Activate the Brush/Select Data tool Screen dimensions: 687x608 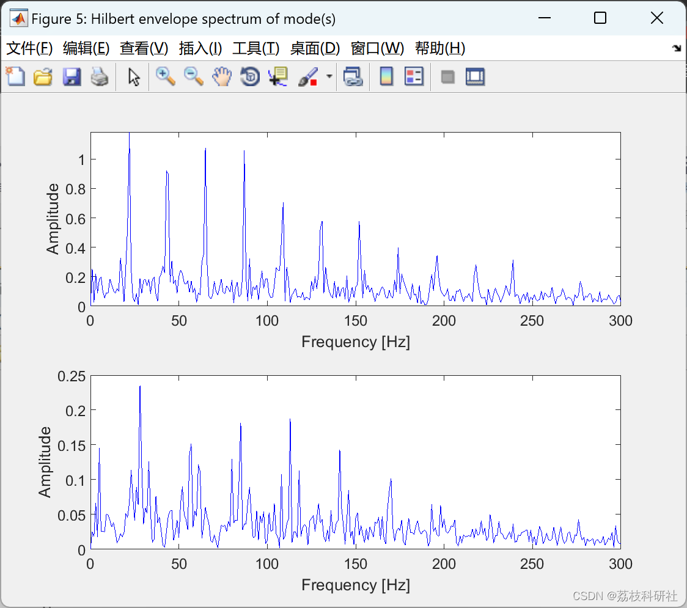[308, 76]
